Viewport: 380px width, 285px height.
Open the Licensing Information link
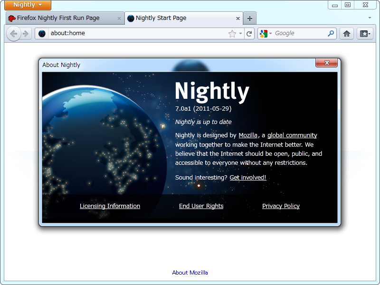[110, 206]
